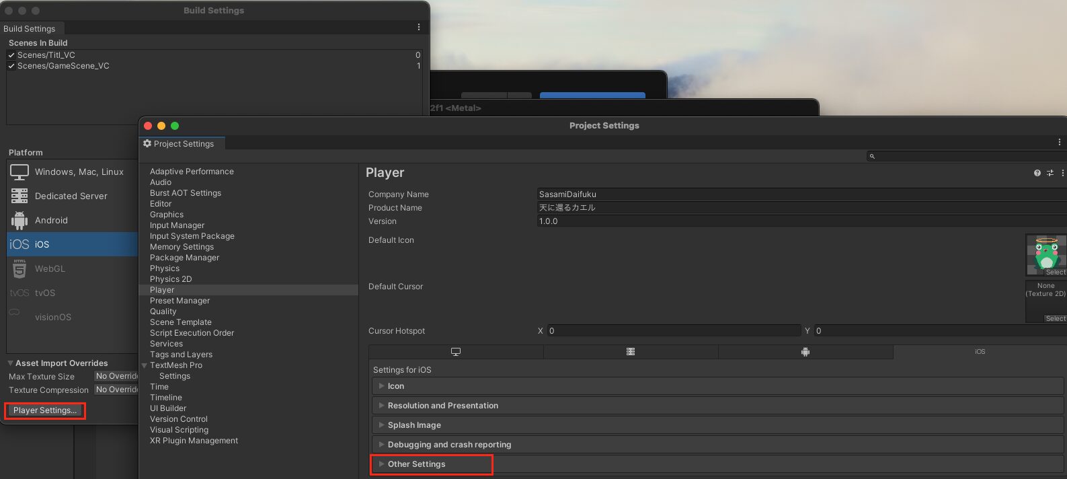The width and height of the screenshot is (1067, 479).
Task: Select Quality in the settings list
Action: point(163,311)
